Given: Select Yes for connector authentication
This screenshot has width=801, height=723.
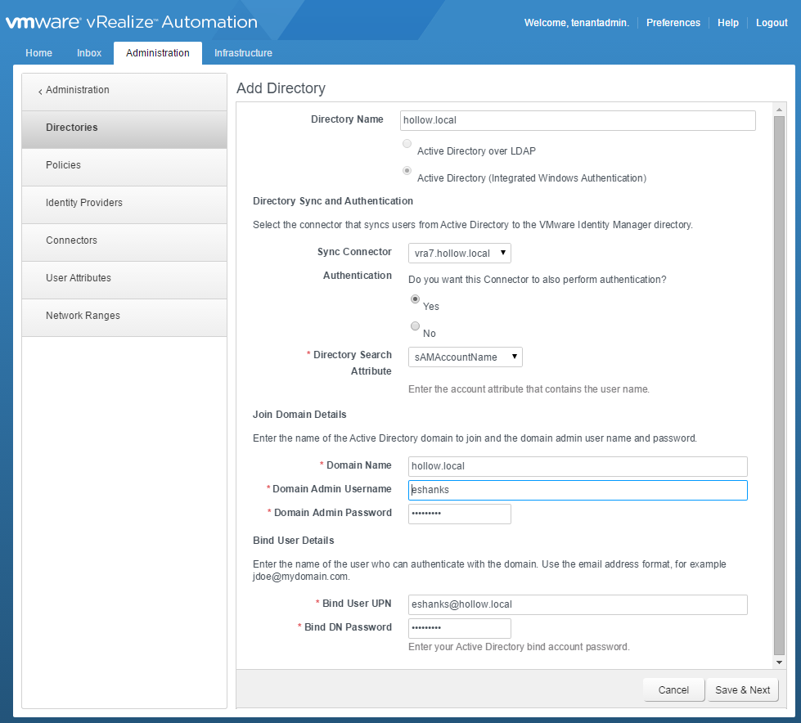Looking at the screenshot, I should point(416,299).
